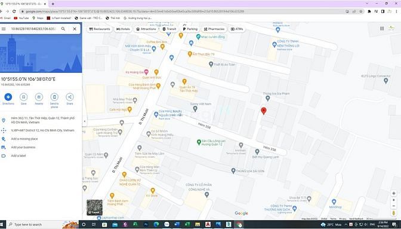Open Chrome extensions puzzle icon
The image size is (401, 229).
coord(369,11)
